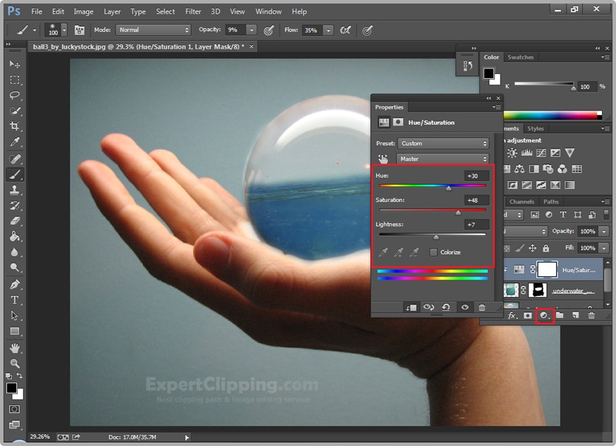Pick the Clone Stamp tool
616x446 pixels.
(x=14, y=190)
